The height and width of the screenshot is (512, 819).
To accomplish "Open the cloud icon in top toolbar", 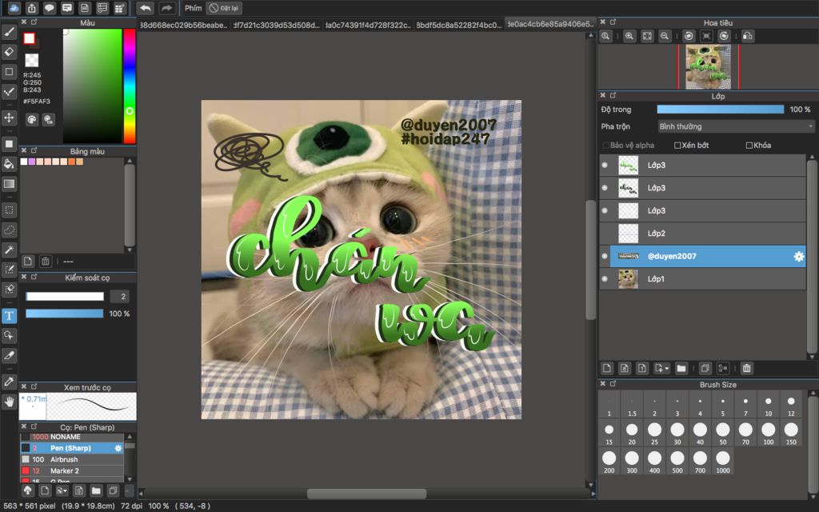I will pos(14,8).
